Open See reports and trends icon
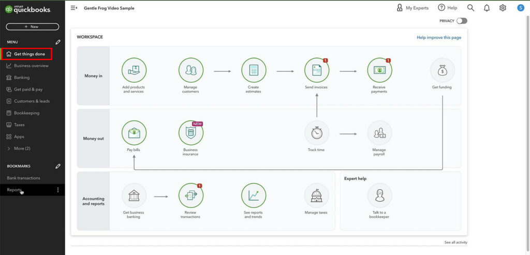The image size is (530, 255). 254,196
